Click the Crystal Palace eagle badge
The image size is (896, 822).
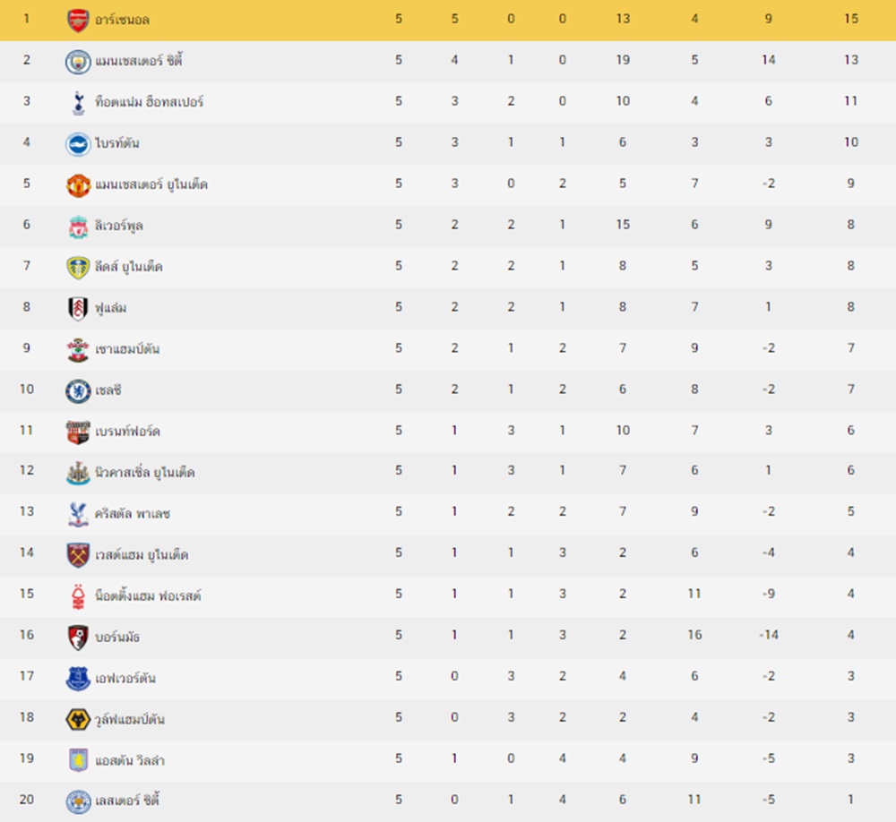click(78, 514)
